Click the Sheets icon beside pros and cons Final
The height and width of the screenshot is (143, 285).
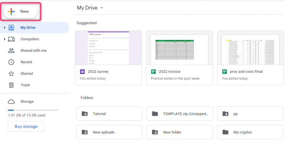pyautogui.click(x=225, y=72)
